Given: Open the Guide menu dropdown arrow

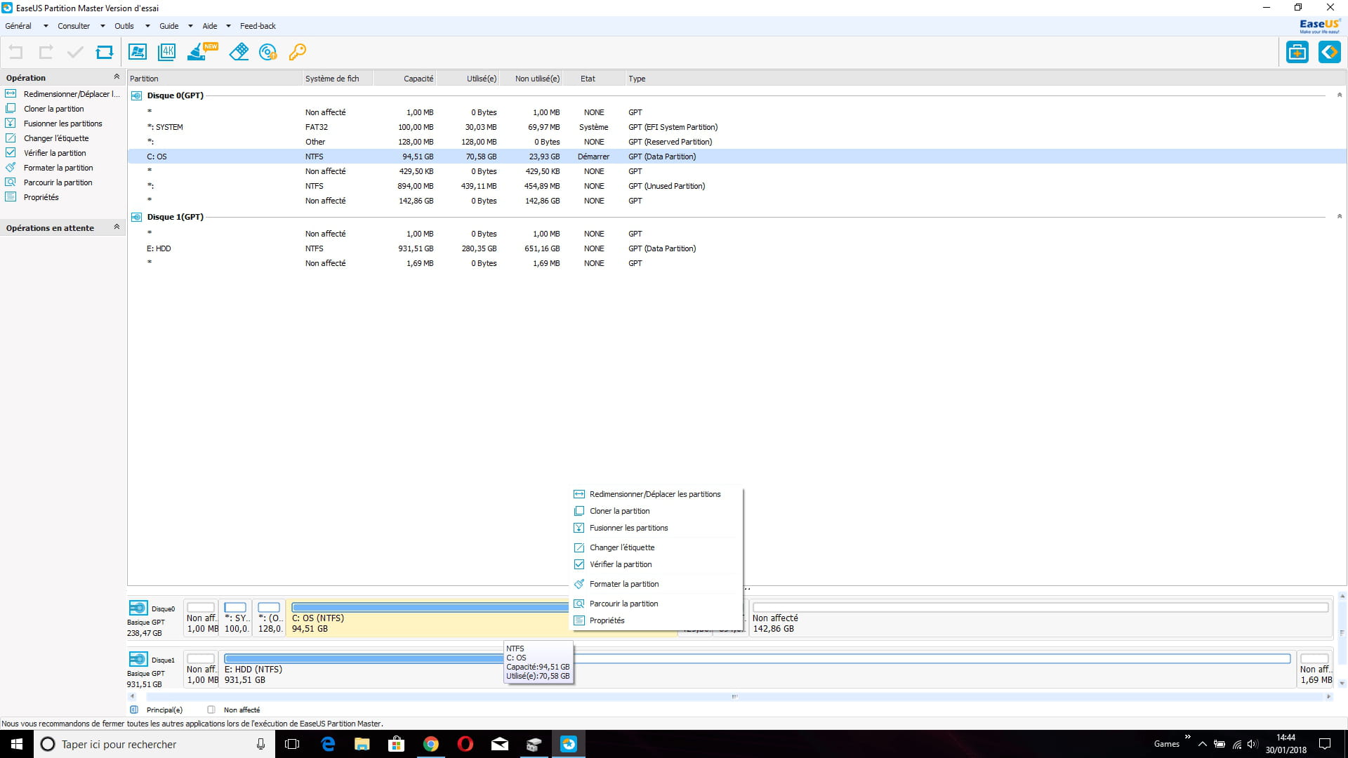Looking at the screenshot, I should click(x=190, y=26).
